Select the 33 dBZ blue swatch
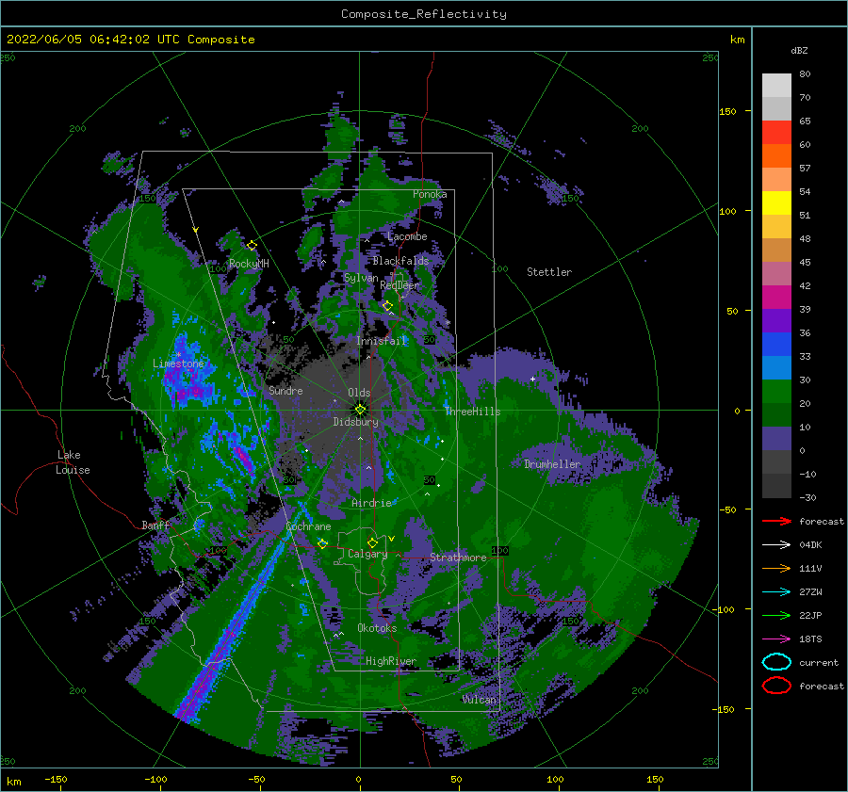The image size is (848, 792). pyautogui.click(x=776, y=367)
